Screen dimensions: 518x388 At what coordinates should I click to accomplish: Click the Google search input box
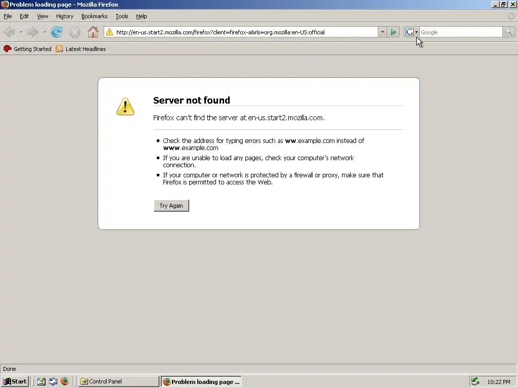pyautogui.click(x=460, y=32)
